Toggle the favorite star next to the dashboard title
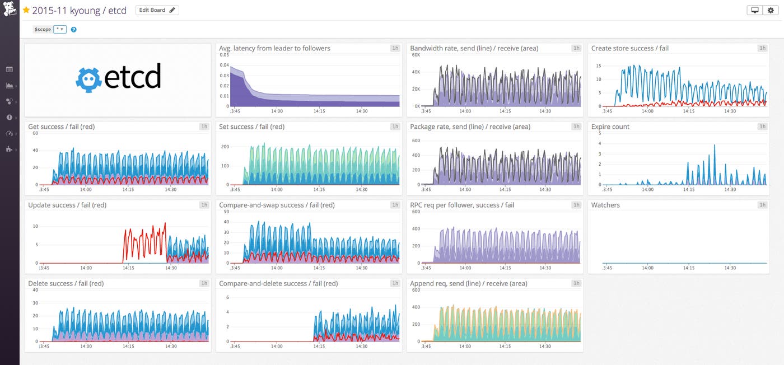This screenshot has width=784, height=365. 25,10
